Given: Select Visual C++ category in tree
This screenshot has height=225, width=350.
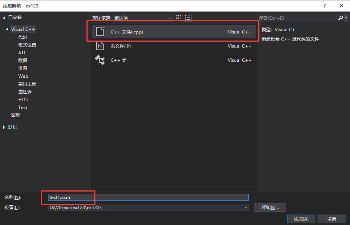Looking at the screenshot, I should (23, 29).
